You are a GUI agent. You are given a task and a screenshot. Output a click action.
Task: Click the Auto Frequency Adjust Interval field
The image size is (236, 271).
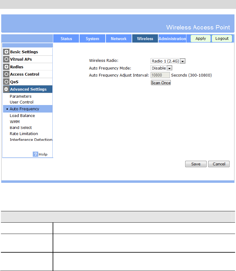point(160,75)
